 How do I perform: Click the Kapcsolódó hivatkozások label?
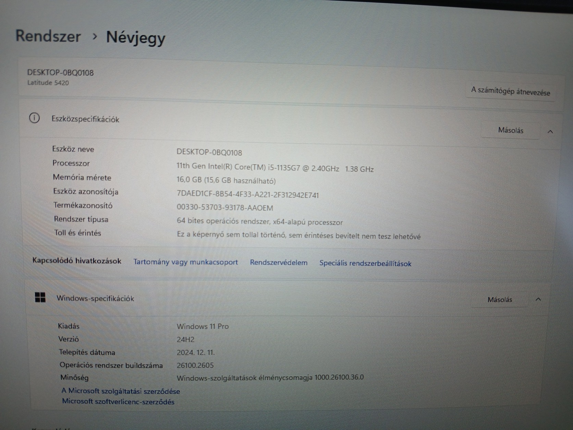[77, 261]
